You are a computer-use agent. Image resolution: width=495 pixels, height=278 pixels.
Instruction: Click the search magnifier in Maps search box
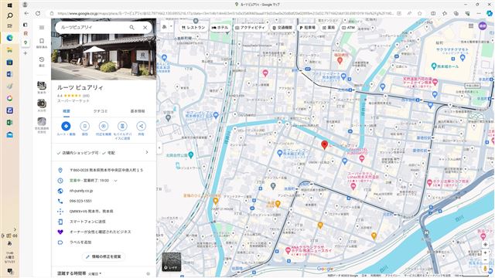131,28
